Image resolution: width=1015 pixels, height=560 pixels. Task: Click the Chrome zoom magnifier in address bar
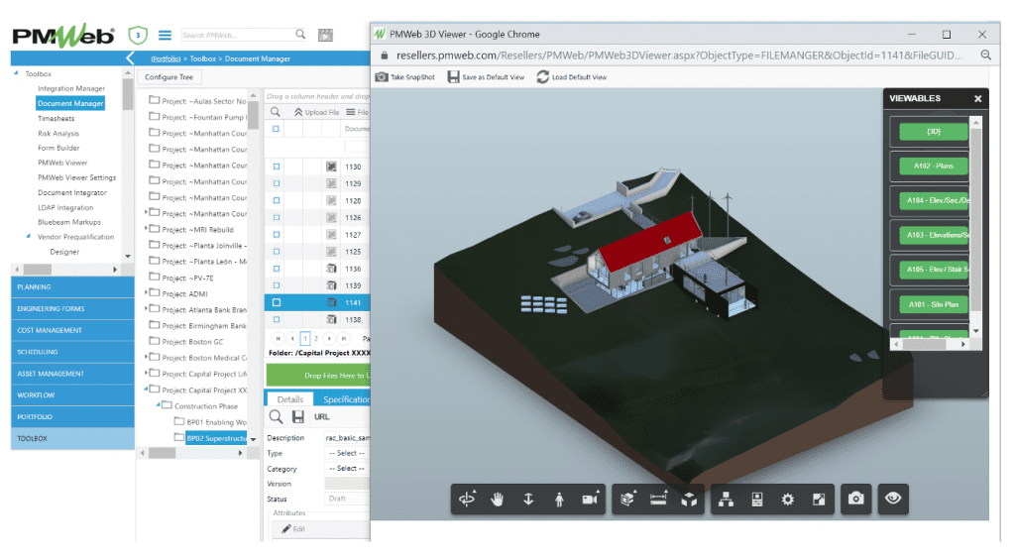986,56
